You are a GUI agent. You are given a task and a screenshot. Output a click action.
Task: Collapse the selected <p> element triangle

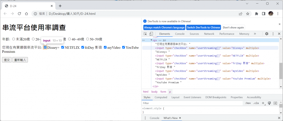[152, 40]
